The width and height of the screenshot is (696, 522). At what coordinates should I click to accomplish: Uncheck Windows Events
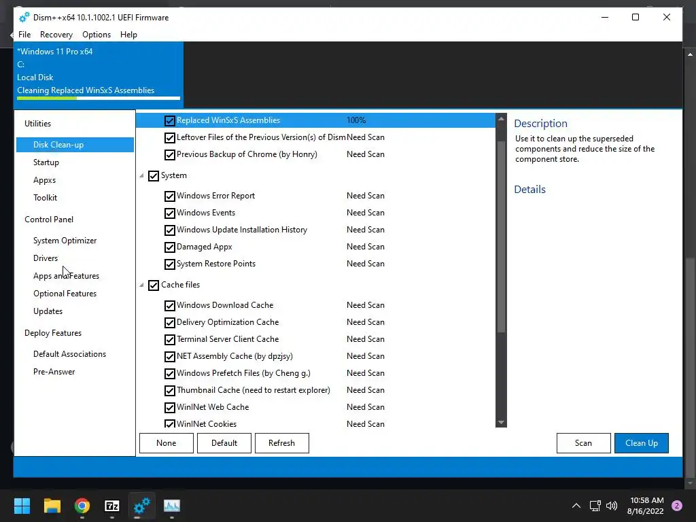pos(169,213)
